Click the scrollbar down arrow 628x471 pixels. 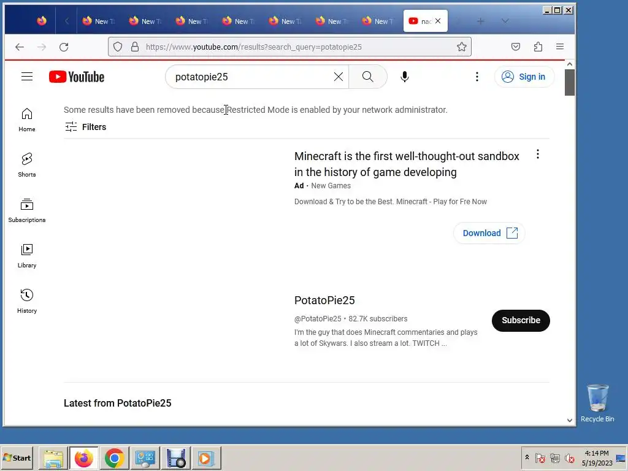(x=570, y=420)
